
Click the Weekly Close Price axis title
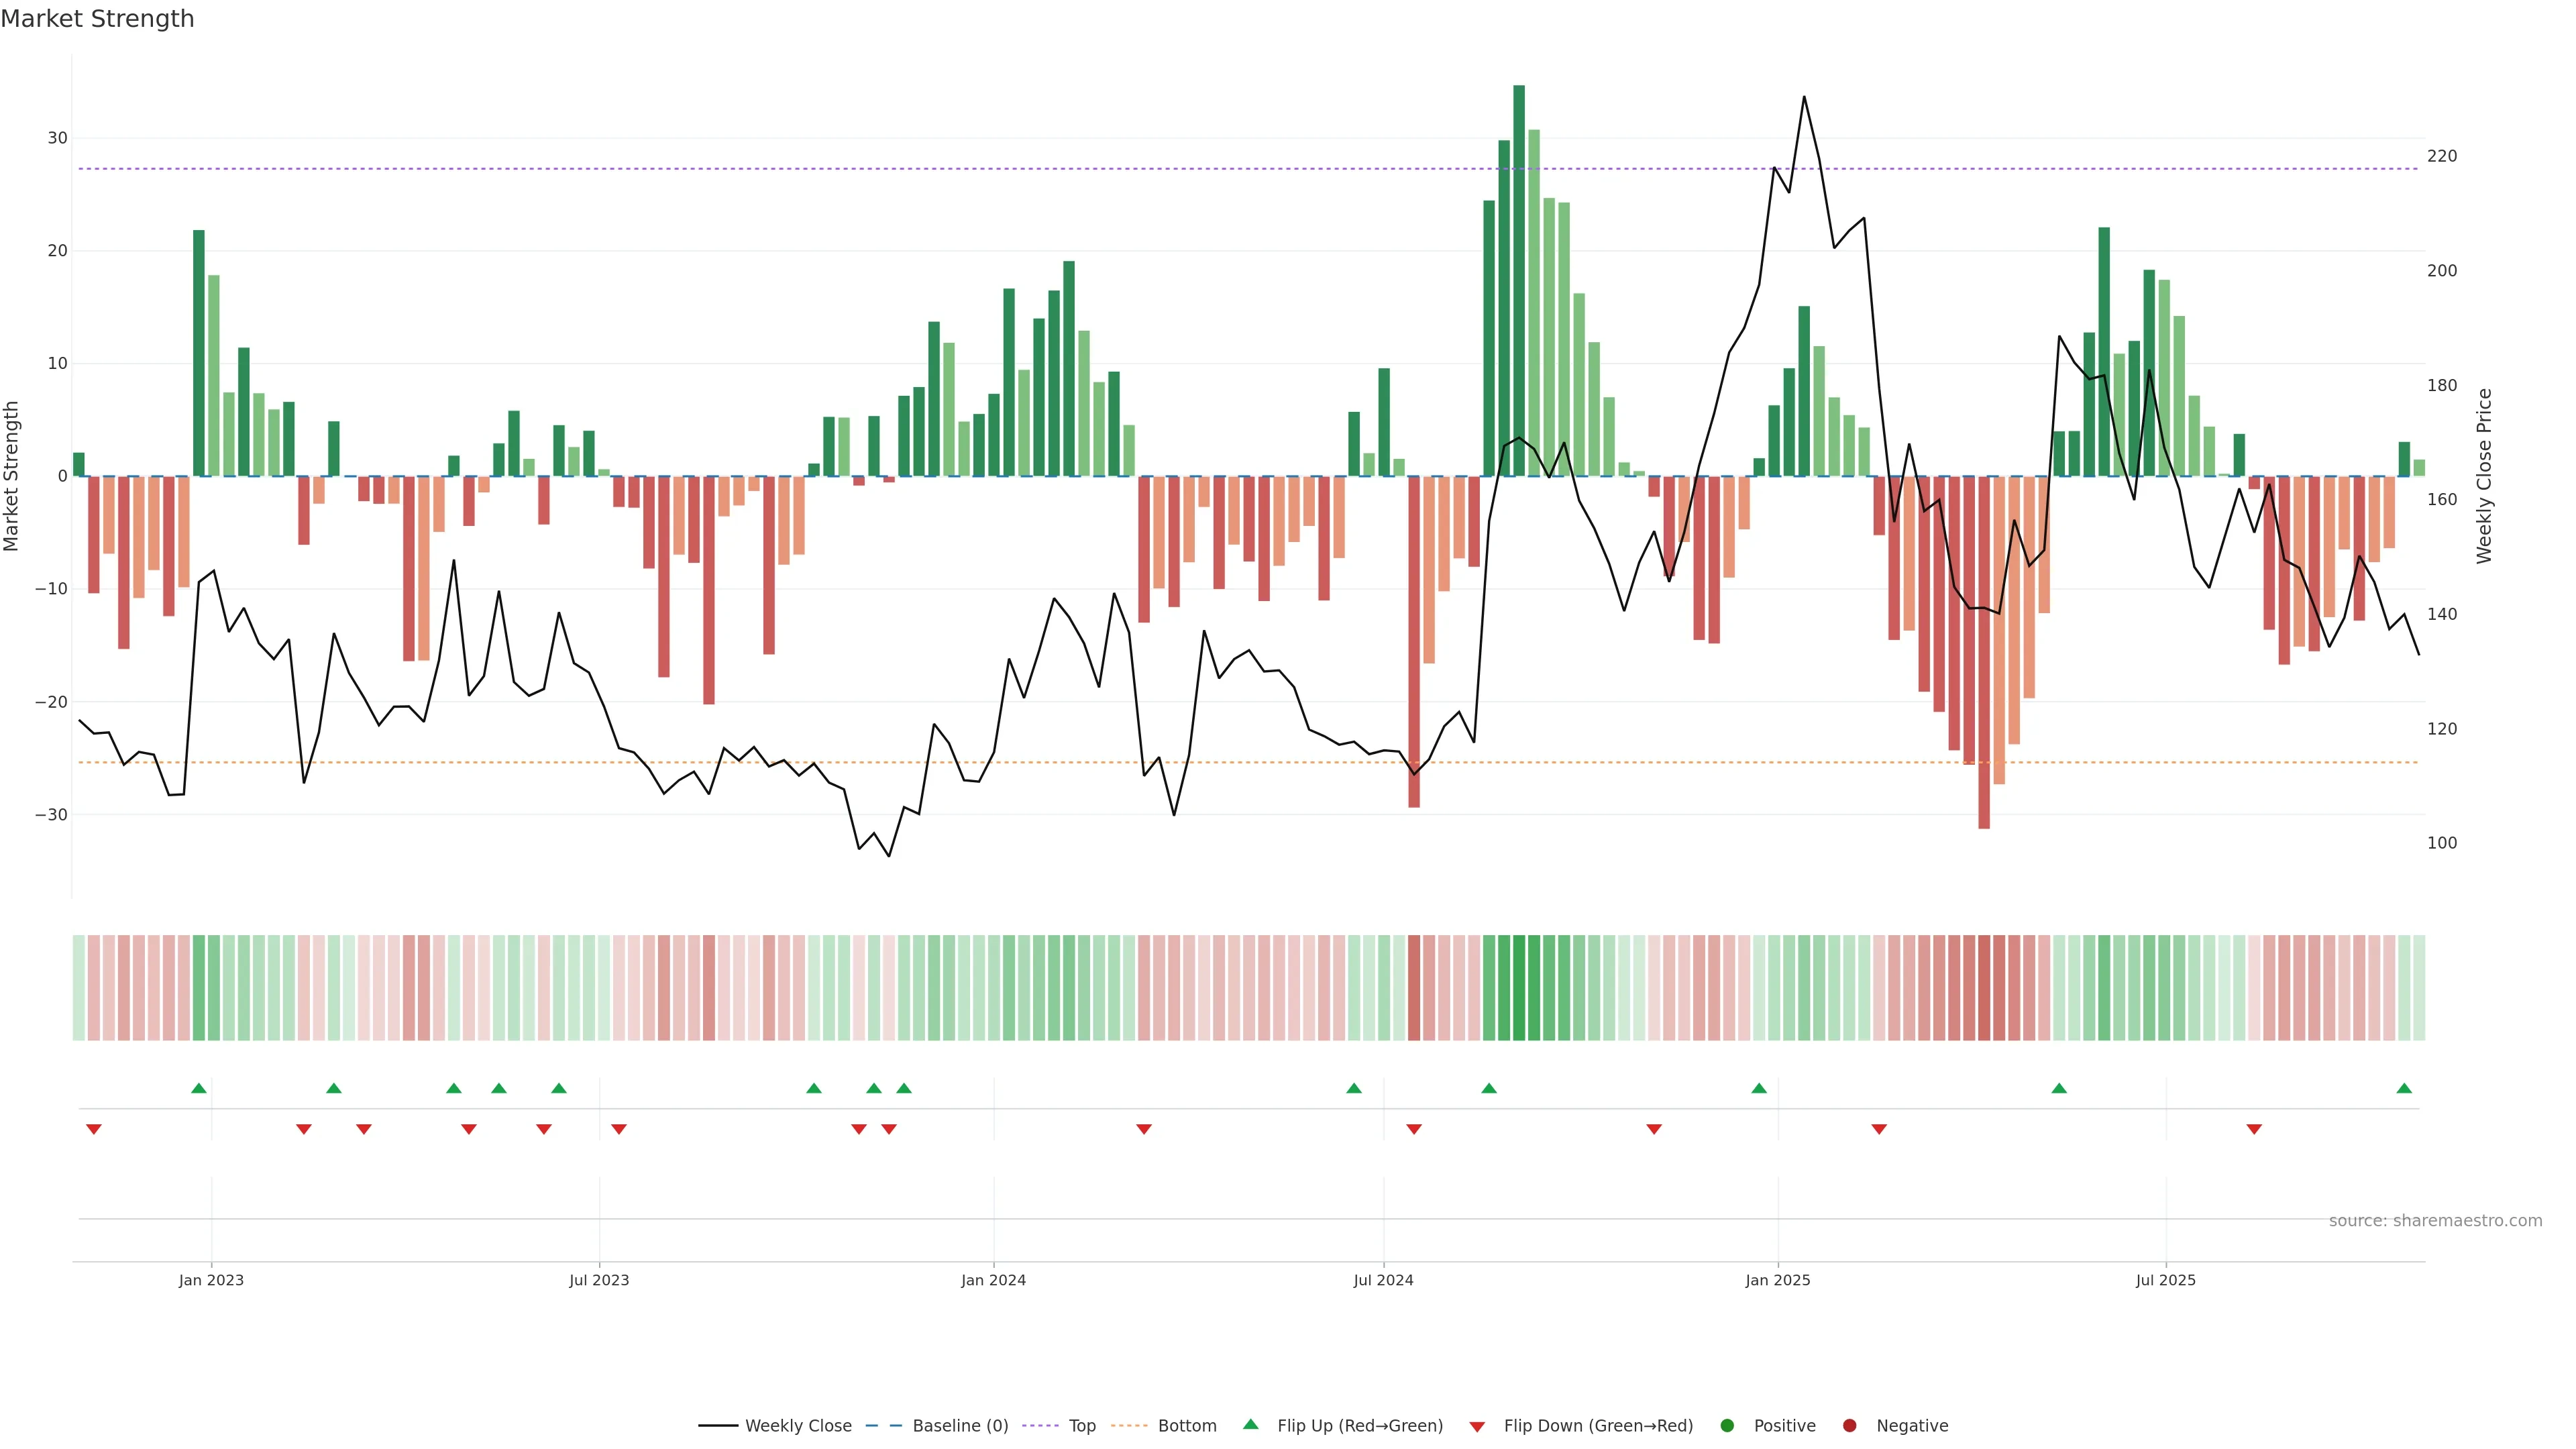(2484, 476)
